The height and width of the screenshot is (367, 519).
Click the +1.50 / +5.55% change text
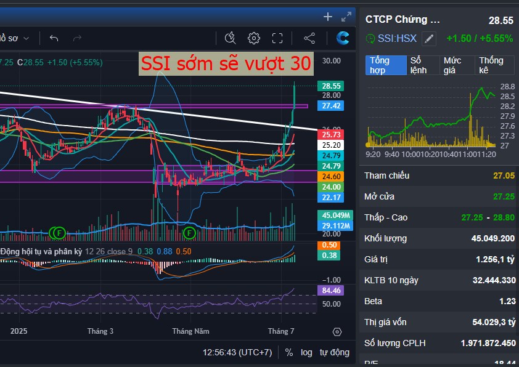(480, 38)
